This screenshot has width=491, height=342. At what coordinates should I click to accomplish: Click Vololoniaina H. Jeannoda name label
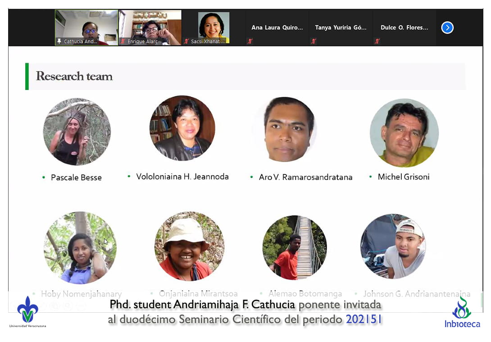point(182,177)
